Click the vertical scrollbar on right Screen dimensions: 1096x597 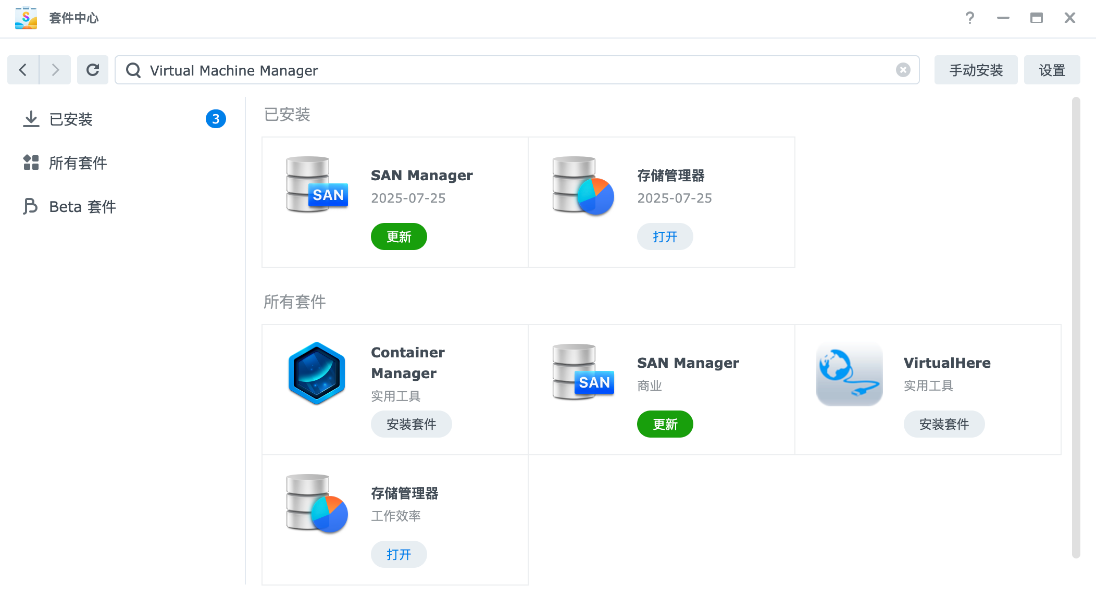click(1076, 327)
